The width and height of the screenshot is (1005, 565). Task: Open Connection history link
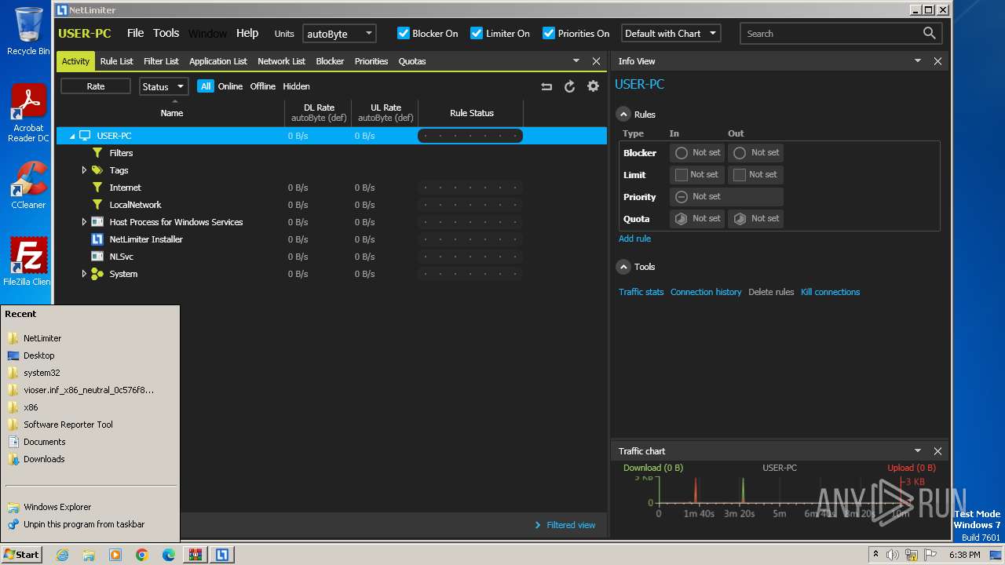[x=706, y=292]
